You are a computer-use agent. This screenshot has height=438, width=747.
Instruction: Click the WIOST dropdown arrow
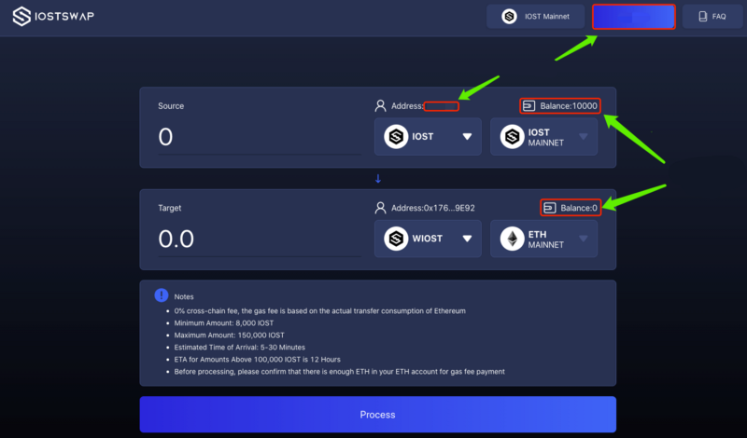(x=467, y=239)
